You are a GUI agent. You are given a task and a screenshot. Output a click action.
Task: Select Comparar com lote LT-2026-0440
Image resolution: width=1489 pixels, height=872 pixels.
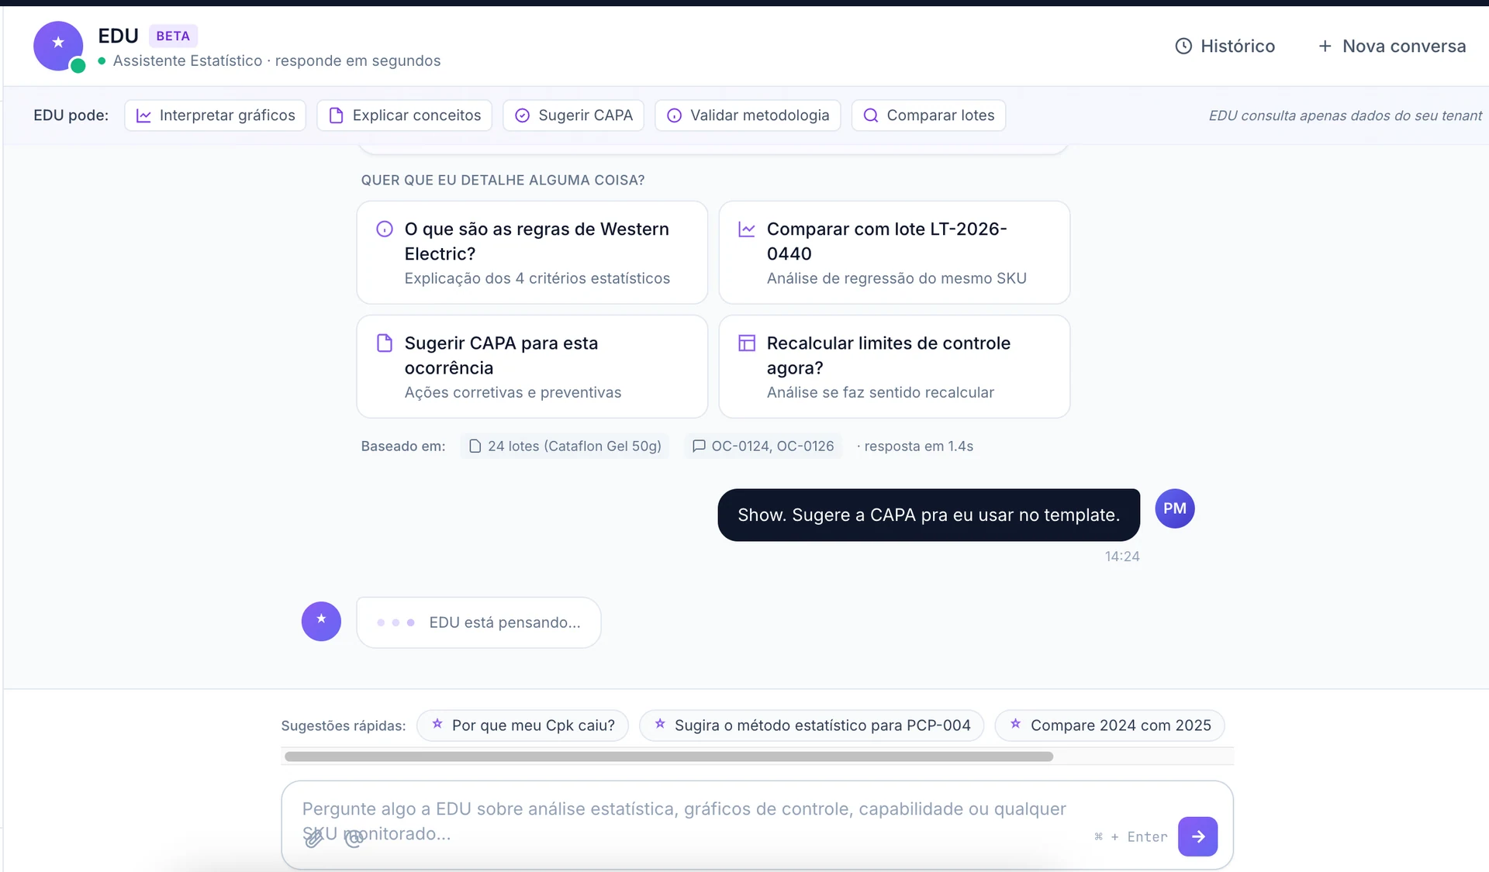894,252
